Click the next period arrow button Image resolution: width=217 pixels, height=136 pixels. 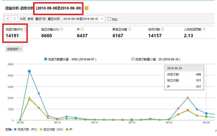[15, 19]
